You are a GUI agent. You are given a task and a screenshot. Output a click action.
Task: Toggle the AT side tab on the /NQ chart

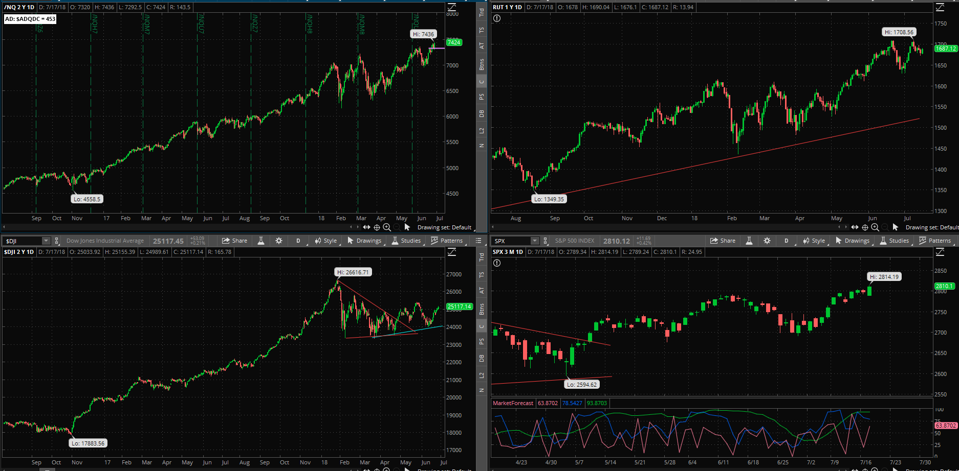click(x=482, y=45)
